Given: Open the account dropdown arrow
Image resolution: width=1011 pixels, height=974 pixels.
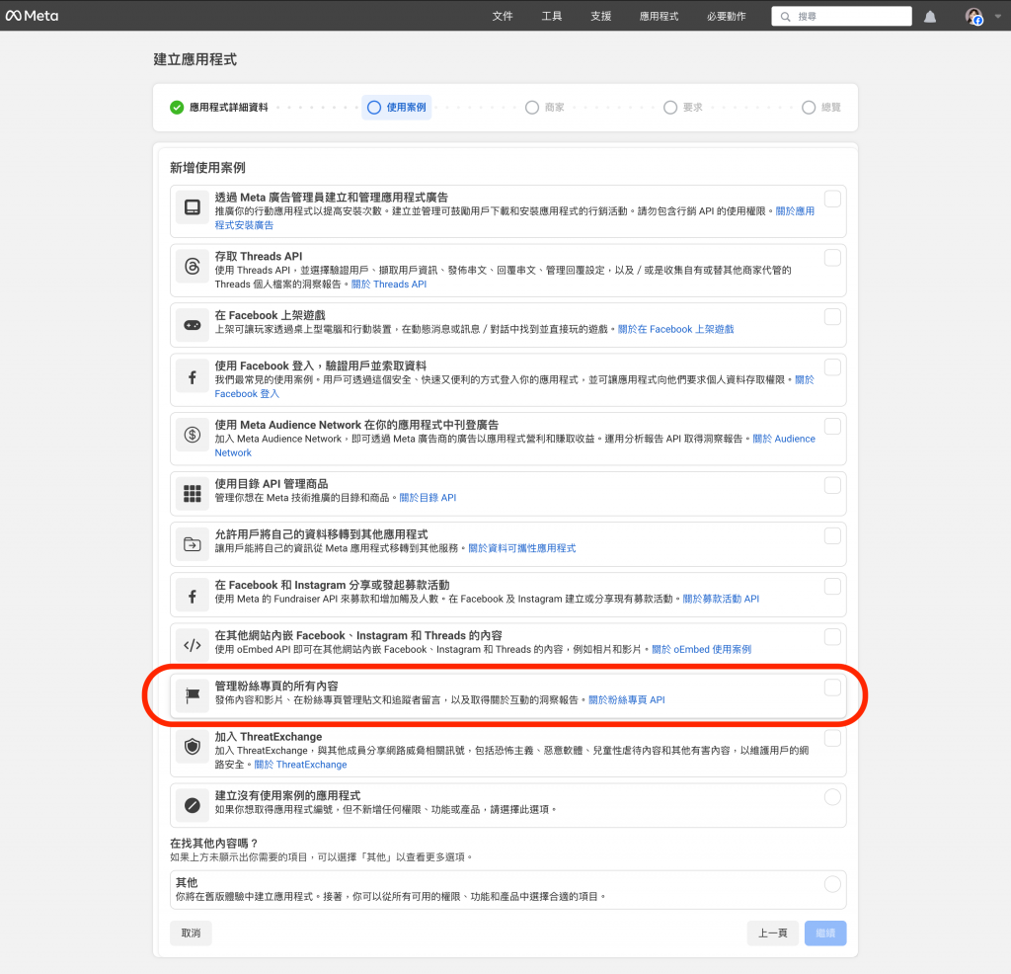Looking at the screenshot, I should click(x=997, y=17).
